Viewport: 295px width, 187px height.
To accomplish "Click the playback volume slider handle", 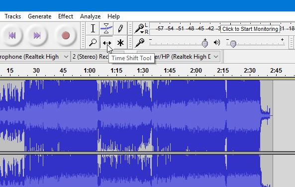I will pyautogui.click(x=233, y=44).
